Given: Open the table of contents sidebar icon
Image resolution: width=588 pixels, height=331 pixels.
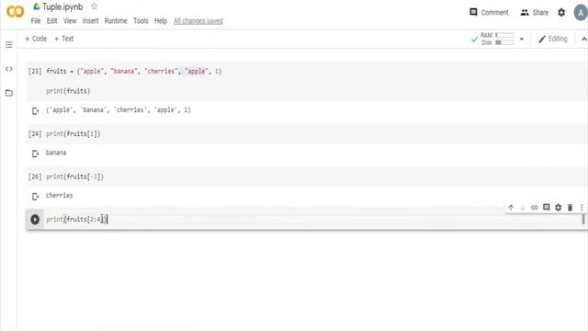Looking at the screenshot, I should [x=9, y=45].
